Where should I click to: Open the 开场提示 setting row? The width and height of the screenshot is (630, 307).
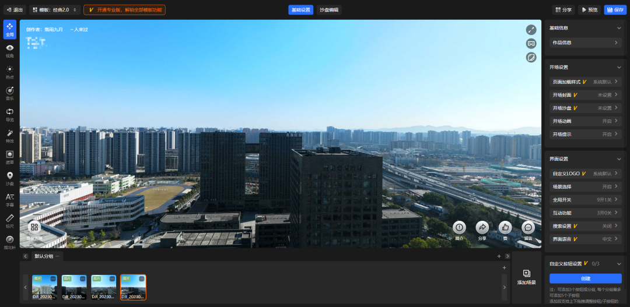tap(586, 135)
